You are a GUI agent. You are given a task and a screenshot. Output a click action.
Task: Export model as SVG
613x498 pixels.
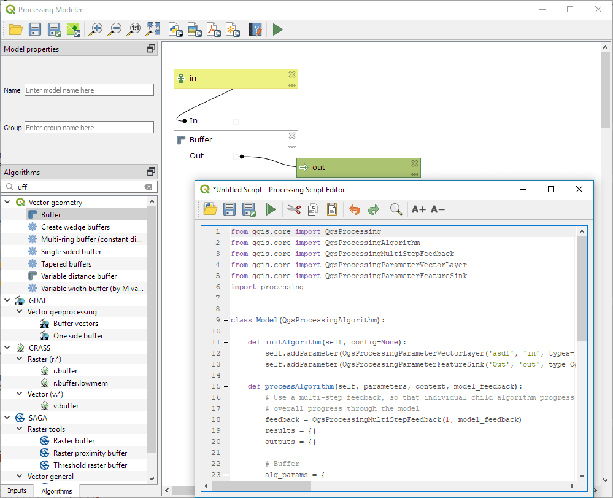[233, 29]
